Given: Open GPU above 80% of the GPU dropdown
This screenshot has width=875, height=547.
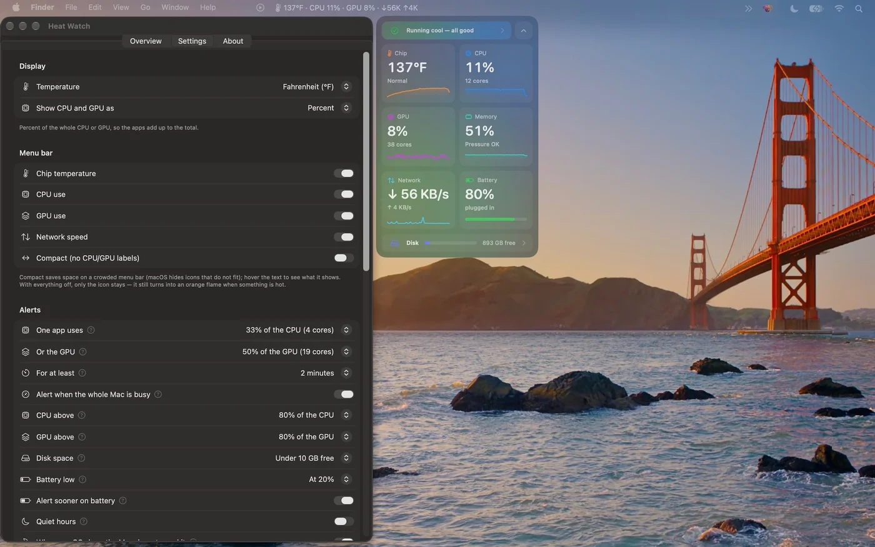Looking at the screenshot, I should 314,437.
